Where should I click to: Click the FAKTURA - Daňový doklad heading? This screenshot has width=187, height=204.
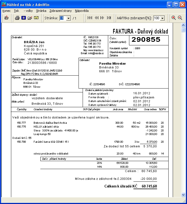click(140, 31)
